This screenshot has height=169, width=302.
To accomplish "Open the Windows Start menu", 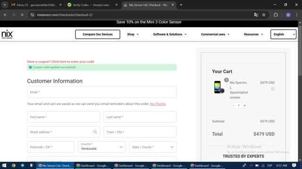I will point(4,165).
